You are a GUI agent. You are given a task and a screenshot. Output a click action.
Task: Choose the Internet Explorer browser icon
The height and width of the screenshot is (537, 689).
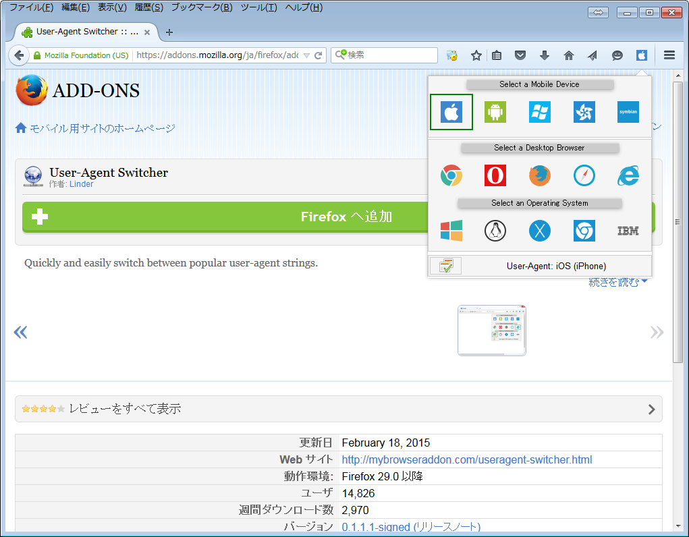(628, 176)
